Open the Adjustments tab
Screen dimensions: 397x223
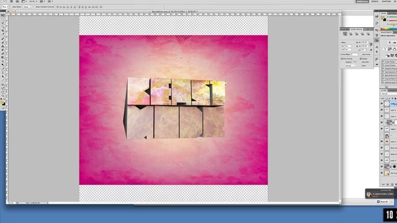coord(386,32)
